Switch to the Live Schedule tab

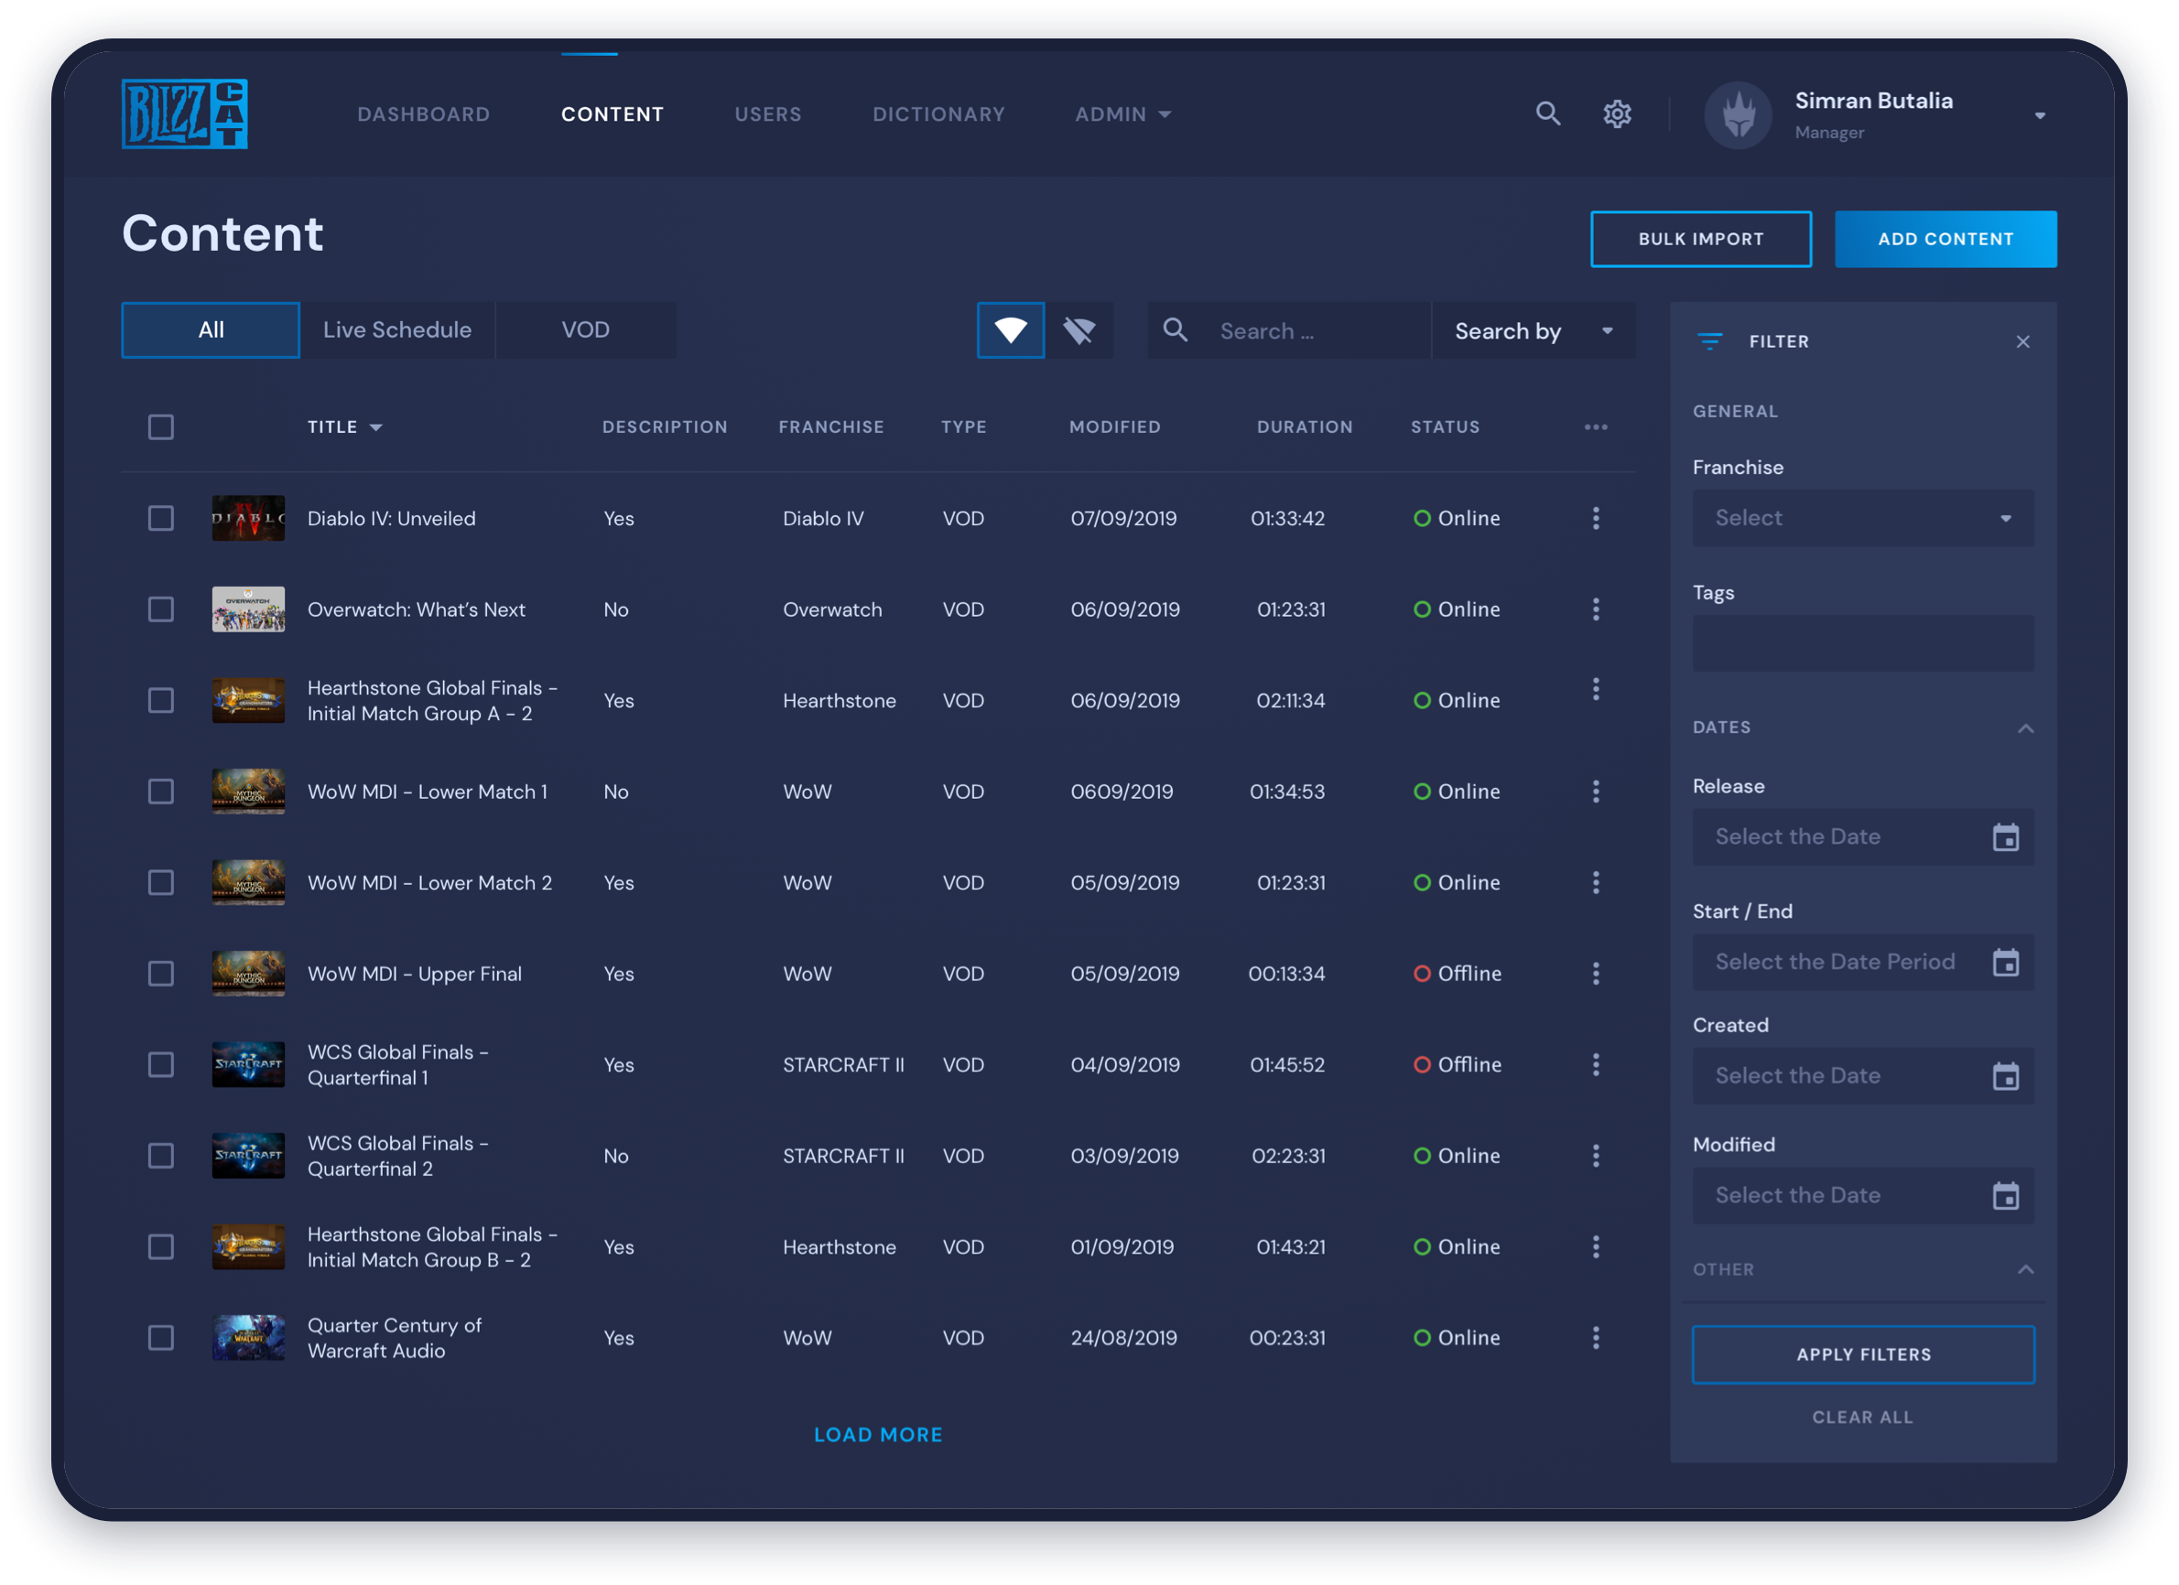coord(396,330)
